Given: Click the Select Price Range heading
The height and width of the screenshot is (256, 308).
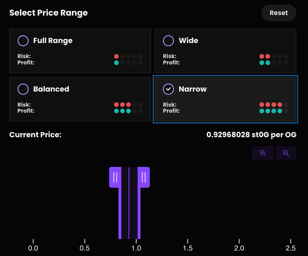Looking at the screenshot, I should [49, 13].
